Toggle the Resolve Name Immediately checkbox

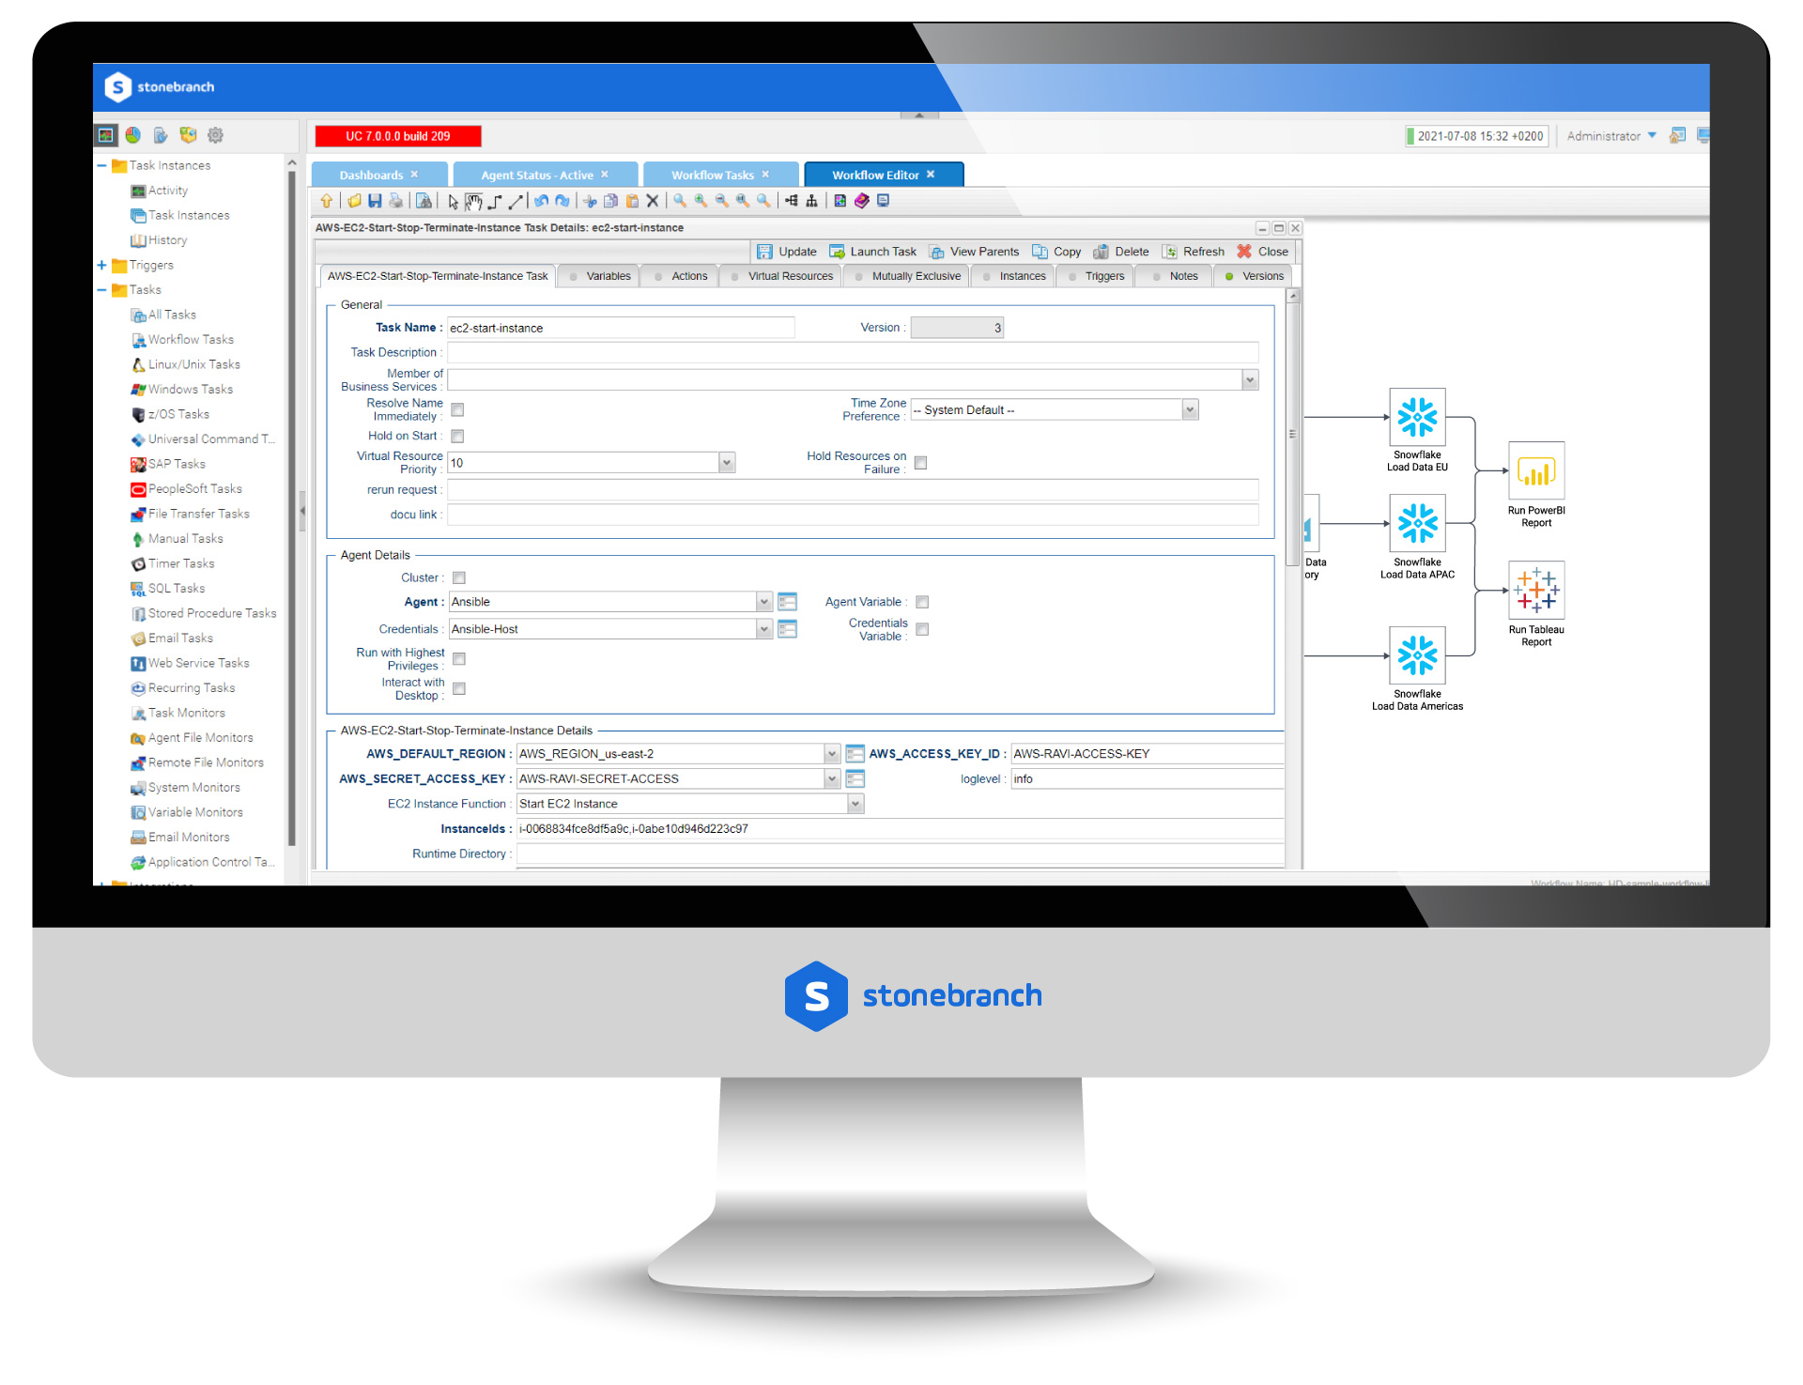(461, 408)
